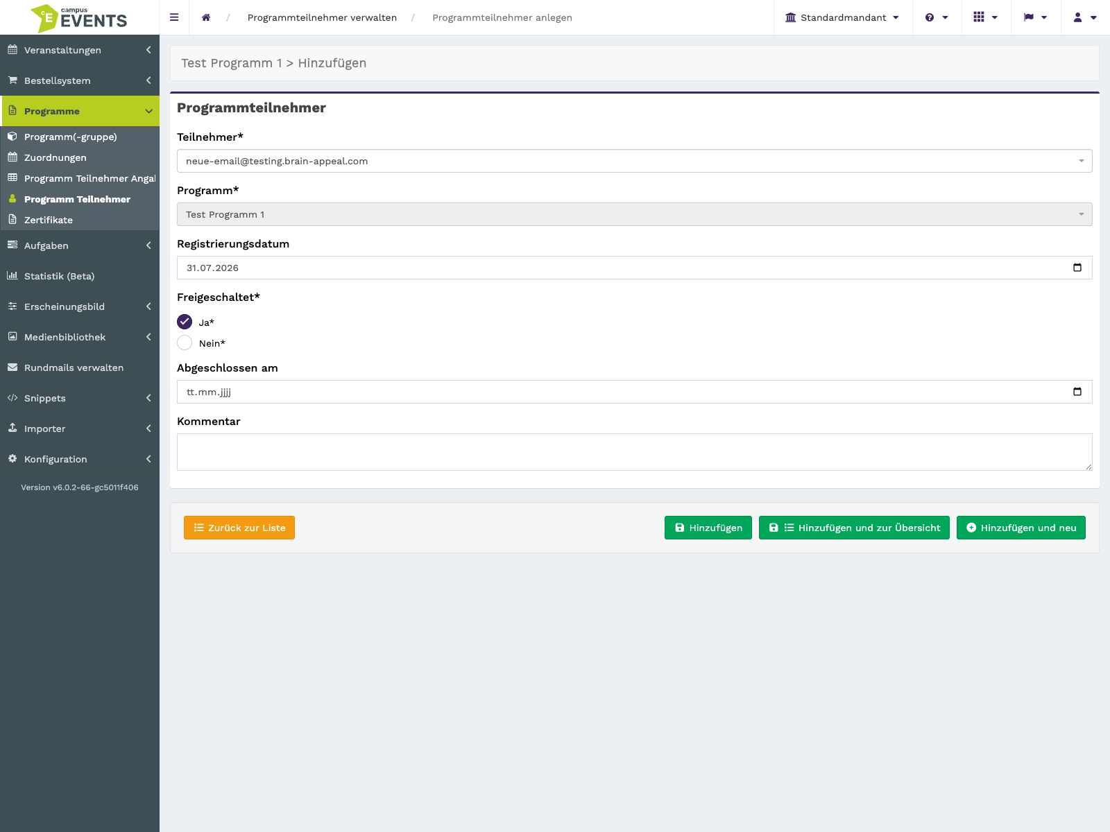Expand Erscheinungsbild sidebar section

coord(80,306)
